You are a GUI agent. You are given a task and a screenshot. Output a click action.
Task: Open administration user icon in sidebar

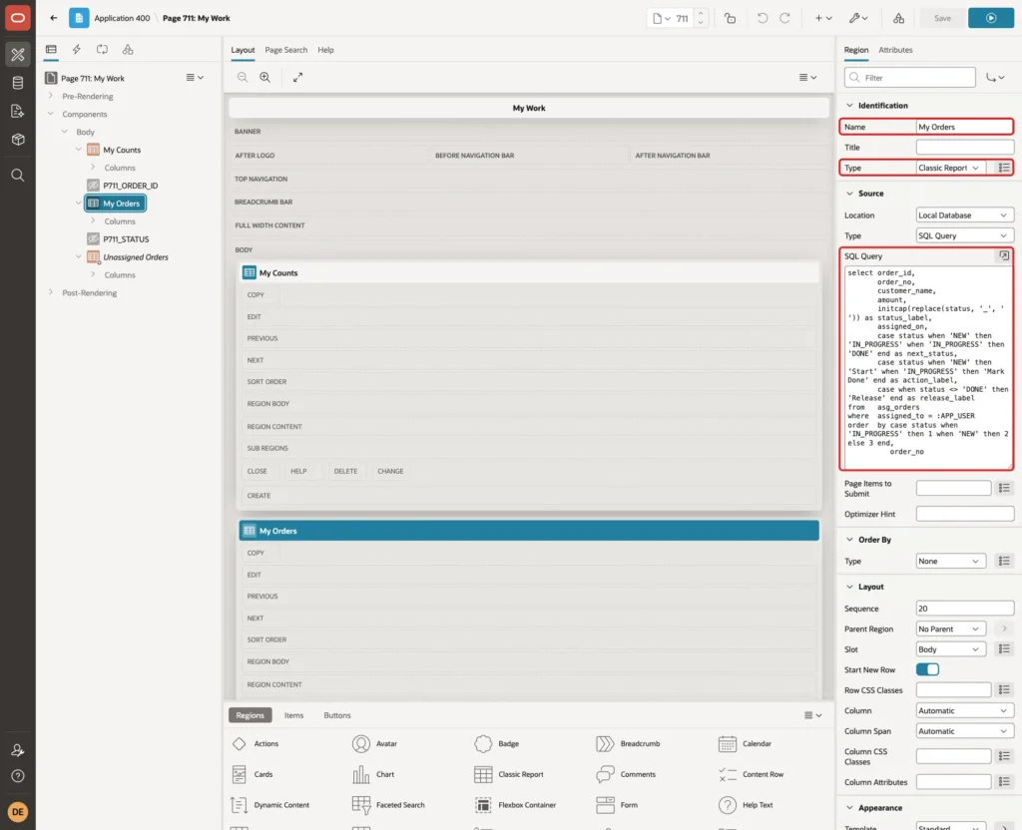(18, 750)
